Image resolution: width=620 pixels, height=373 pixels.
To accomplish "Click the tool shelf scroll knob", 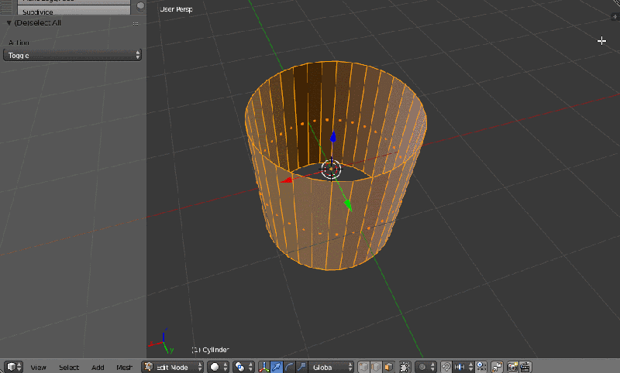I will (140, 6).
